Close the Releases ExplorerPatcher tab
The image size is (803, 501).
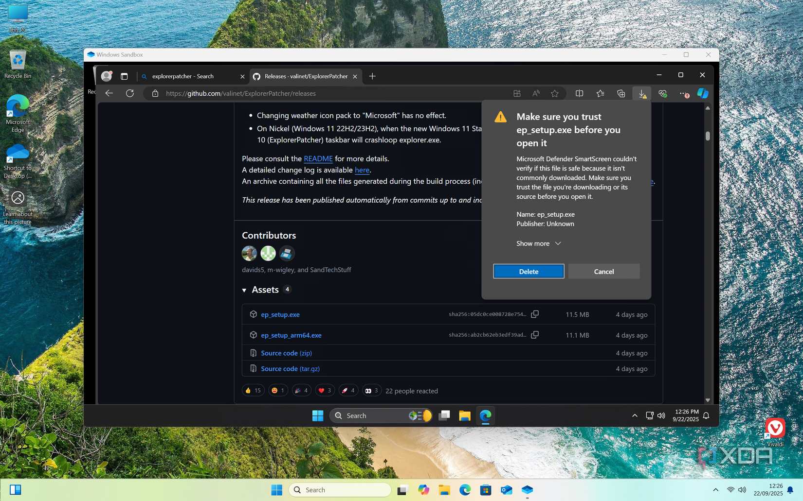355,76
